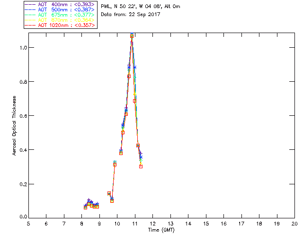Click the 0.8 y-axis tick label
The height and width of the screenshot is (242, 303).
pyautogui.click(x=23, y=82)
